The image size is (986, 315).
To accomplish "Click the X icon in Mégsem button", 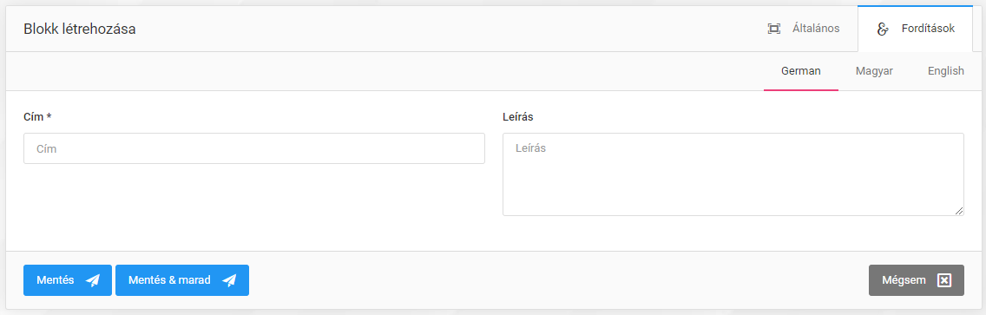I will click(x=943, y=280).
